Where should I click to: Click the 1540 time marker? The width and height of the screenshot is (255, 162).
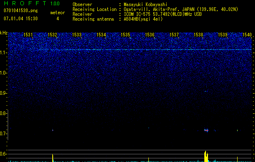(247, 34)
